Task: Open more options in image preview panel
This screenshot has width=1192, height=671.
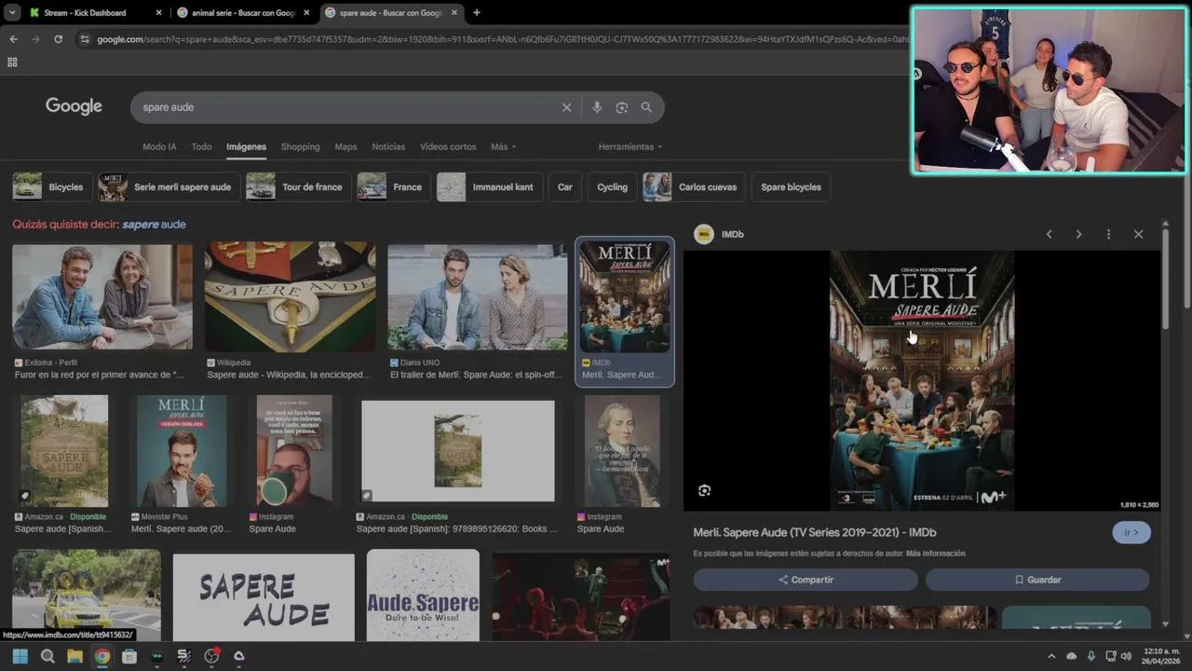Action: pos(1108,234)
